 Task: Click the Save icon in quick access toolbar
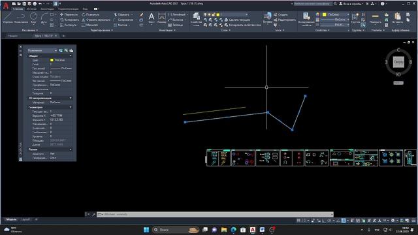pyautogui.click(x=24, y=4)
